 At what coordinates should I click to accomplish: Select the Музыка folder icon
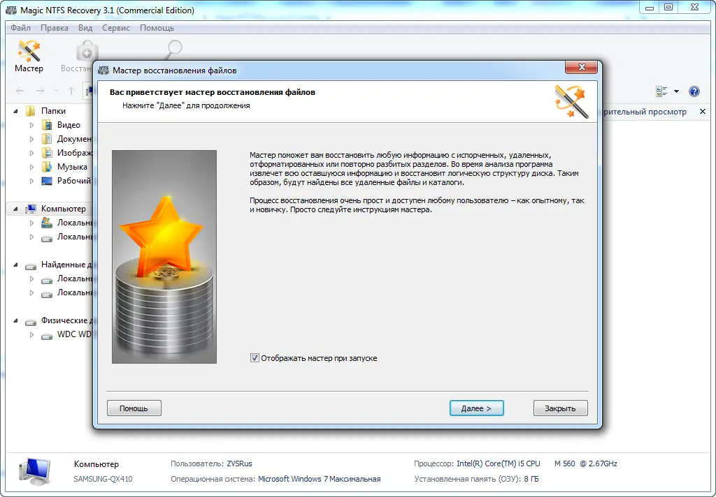(47, 167)
